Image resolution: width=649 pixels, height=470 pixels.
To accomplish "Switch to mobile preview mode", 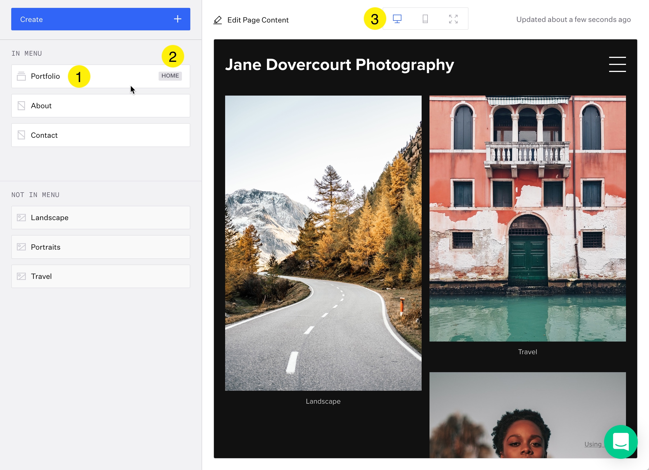I will click(425, 19).
